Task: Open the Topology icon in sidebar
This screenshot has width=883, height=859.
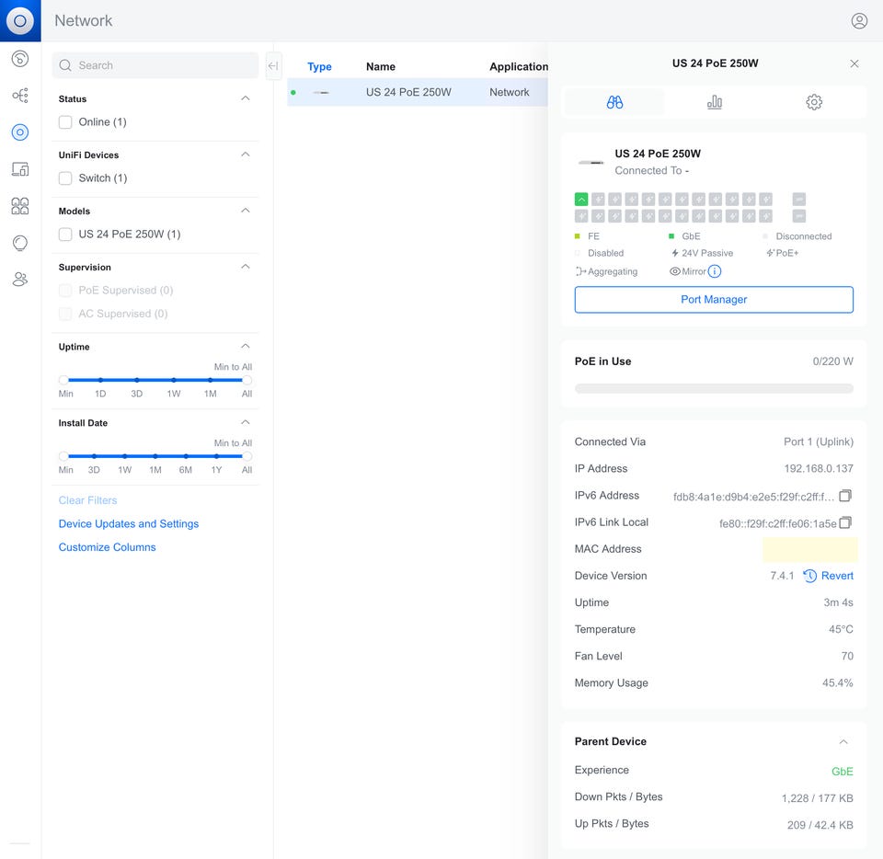Action: pyautogui.click(x=20, y=95)
